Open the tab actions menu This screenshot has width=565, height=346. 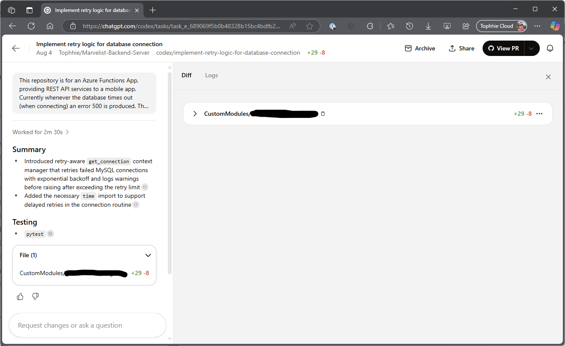(29, 10)
